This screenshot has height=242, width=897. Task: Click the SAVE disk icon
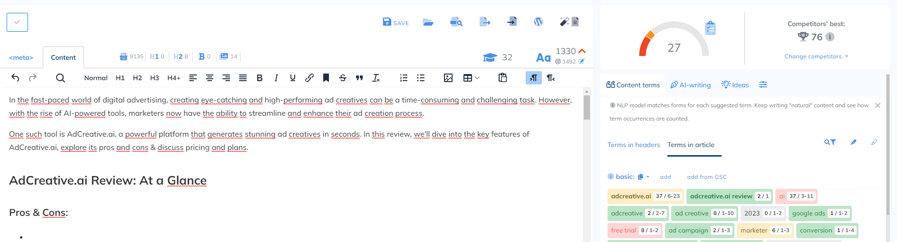(x=387, y=22)
